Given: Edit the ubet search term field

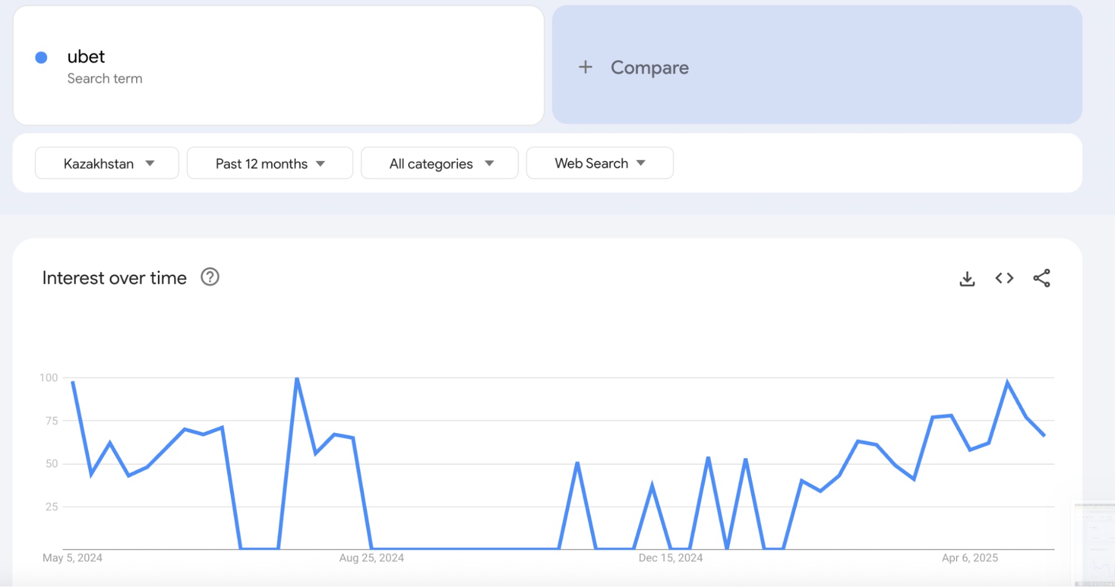Looking at the screenshot, I should tap(278, 66).
